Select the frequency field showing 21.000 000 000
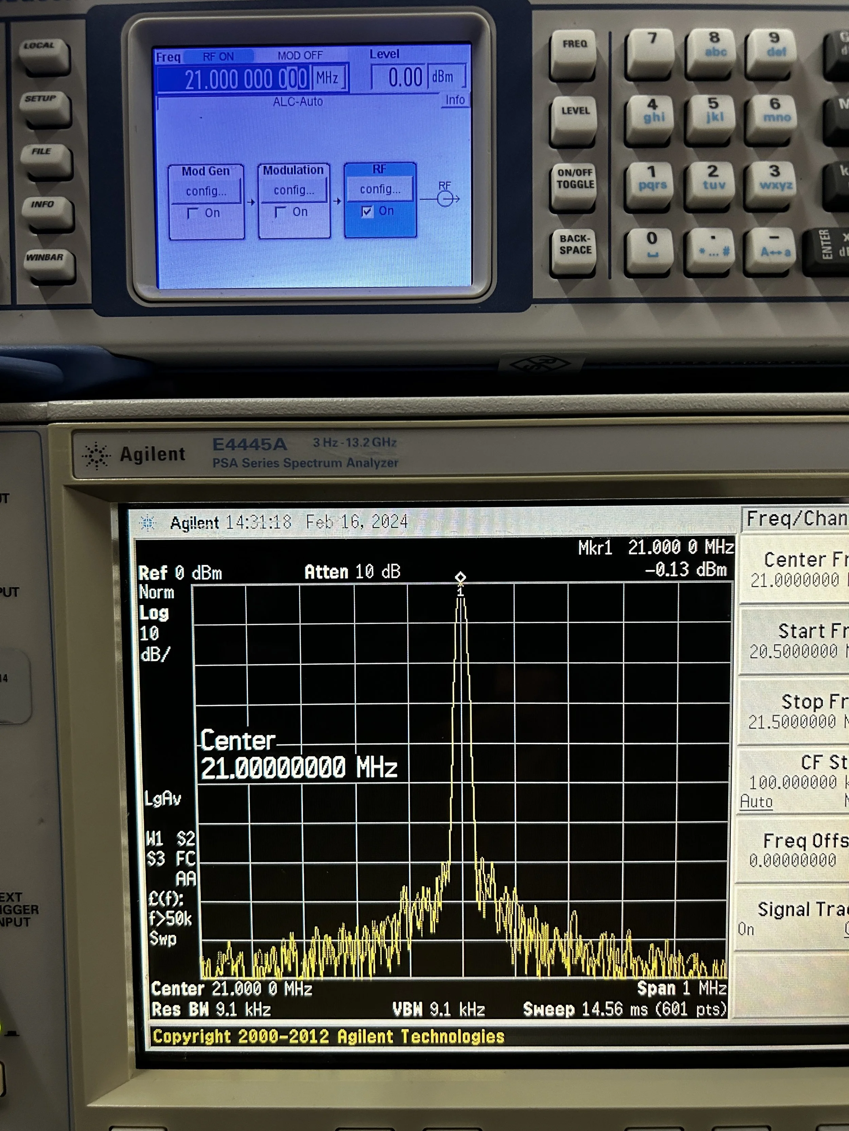849x1131 pixels. (246, 79)
